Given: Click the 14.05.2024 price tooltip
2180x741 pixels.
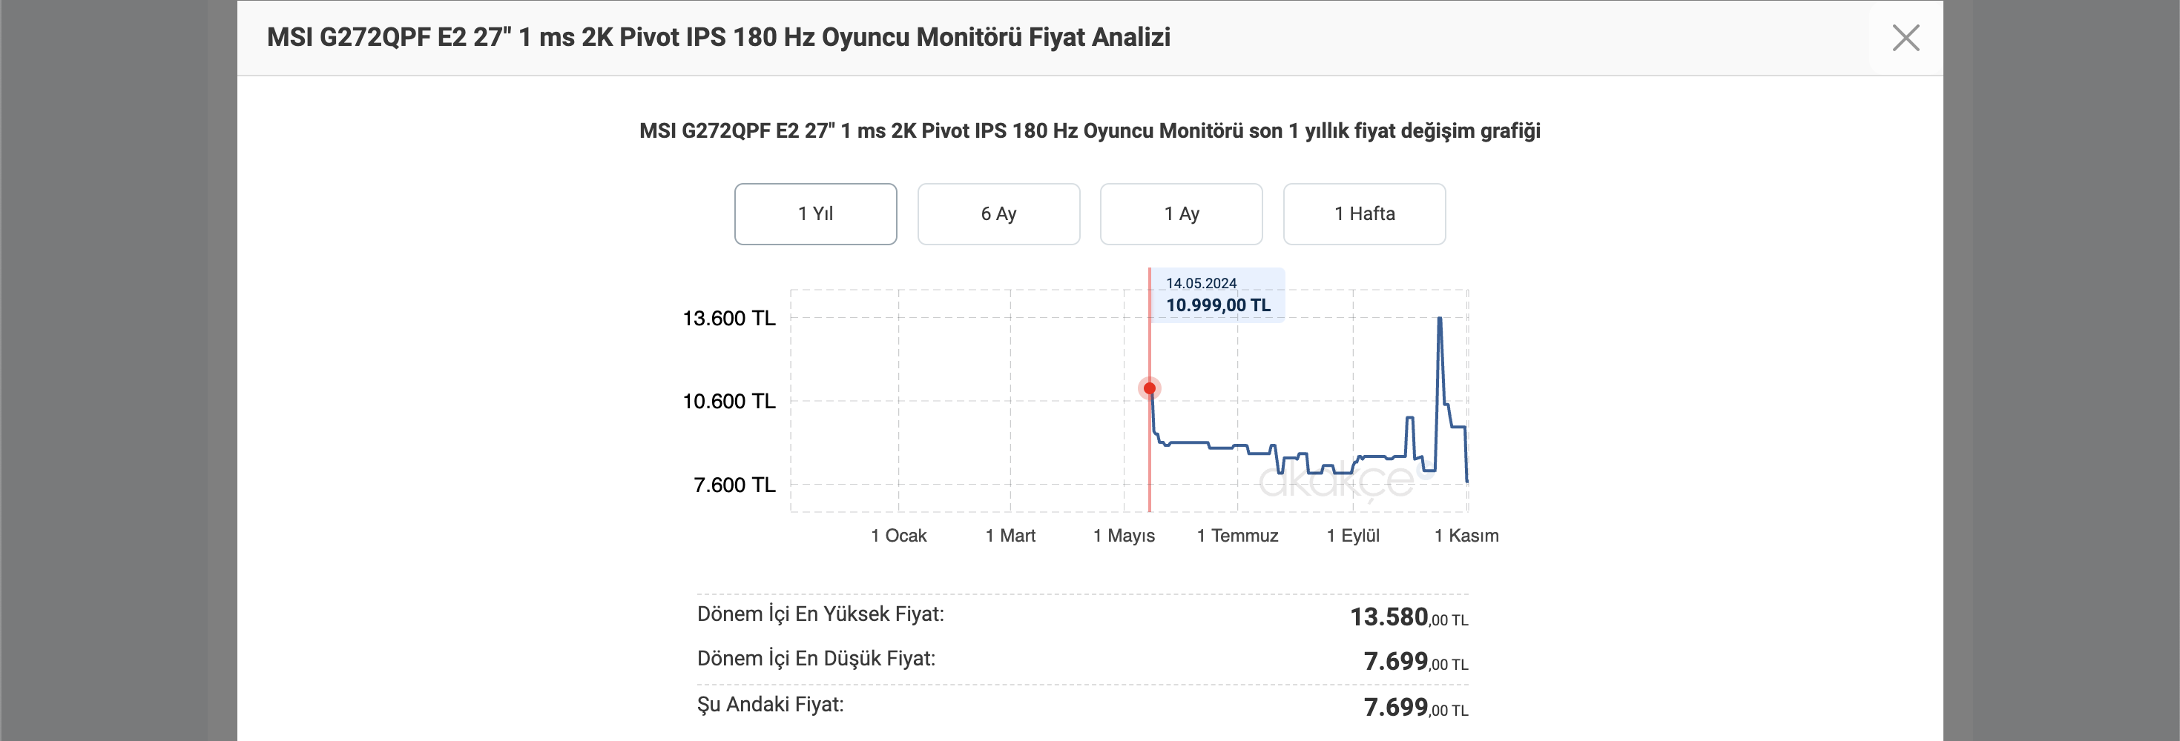Looking at the screenshot, I should click(x=1217, y=295).
